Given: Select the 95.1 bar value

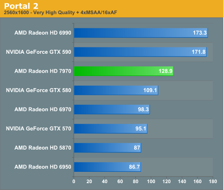Looking at the screenshot, I should [141, 129].
